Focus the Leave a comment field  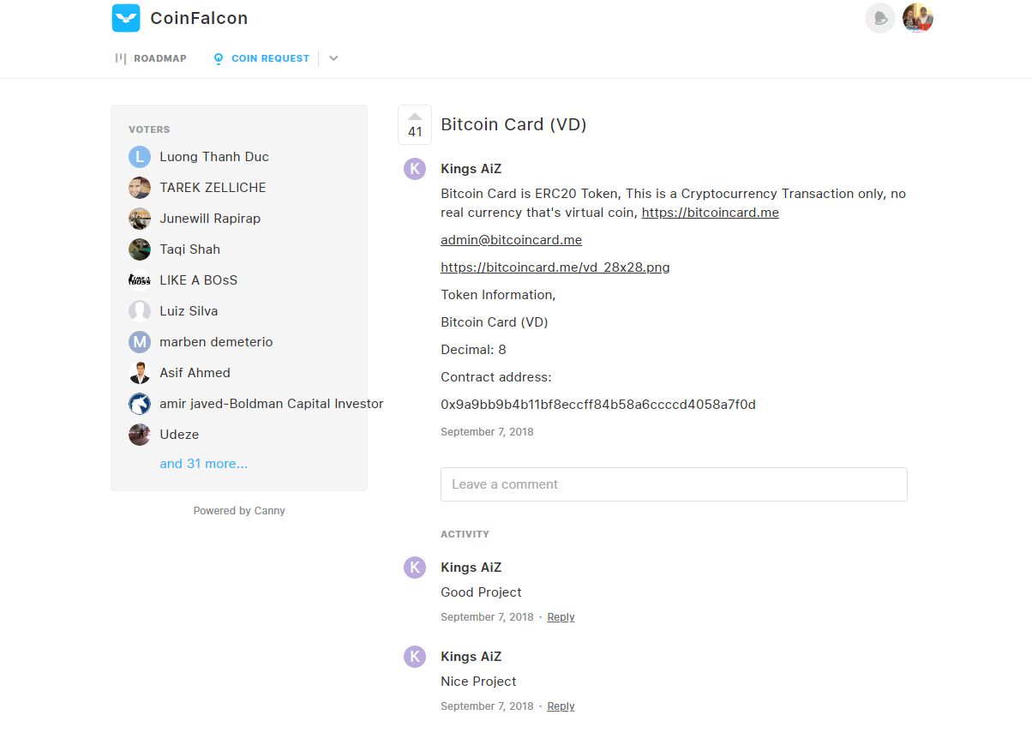[674, 484]
